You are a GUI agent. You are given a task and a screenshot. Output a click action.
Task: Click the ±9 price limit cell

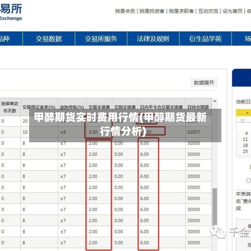coord(72,132)
